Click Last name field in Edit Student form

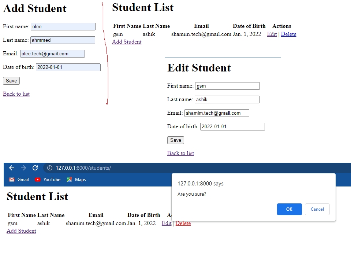[x=227, y=99]
